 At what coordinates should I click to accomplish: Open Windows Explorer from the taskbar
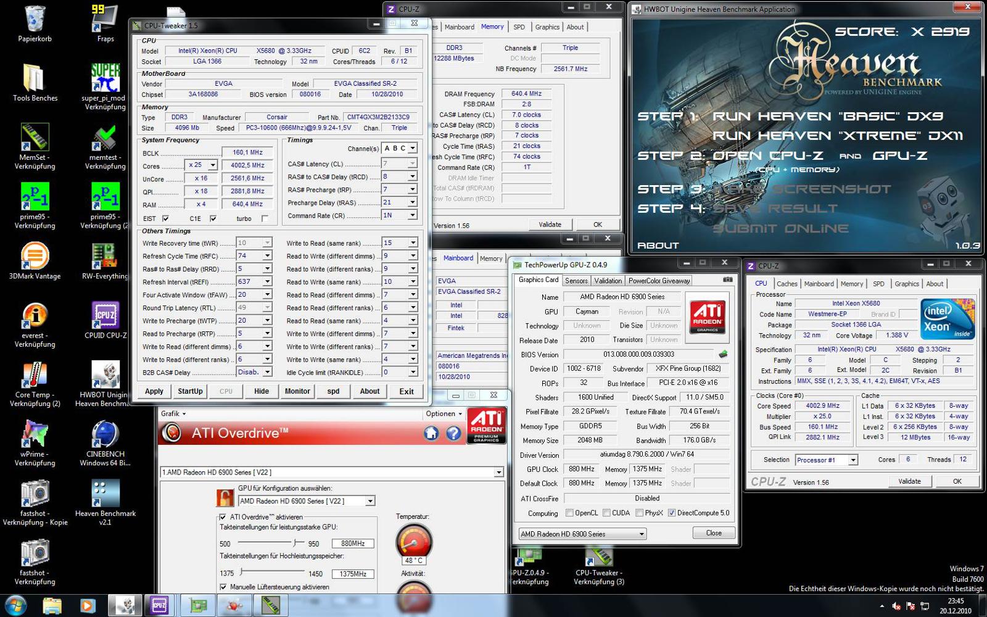point(52,606)
